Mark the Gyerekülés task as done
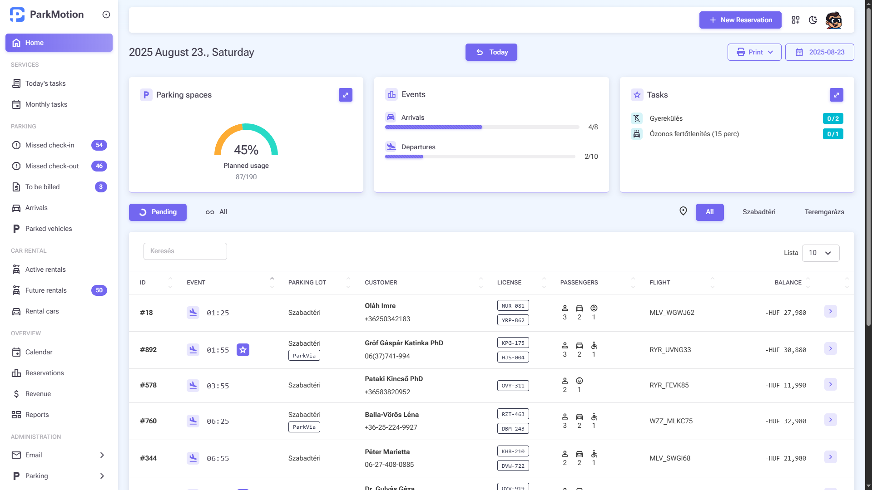Viewport: 872px width, 490px height. point(833,118)
